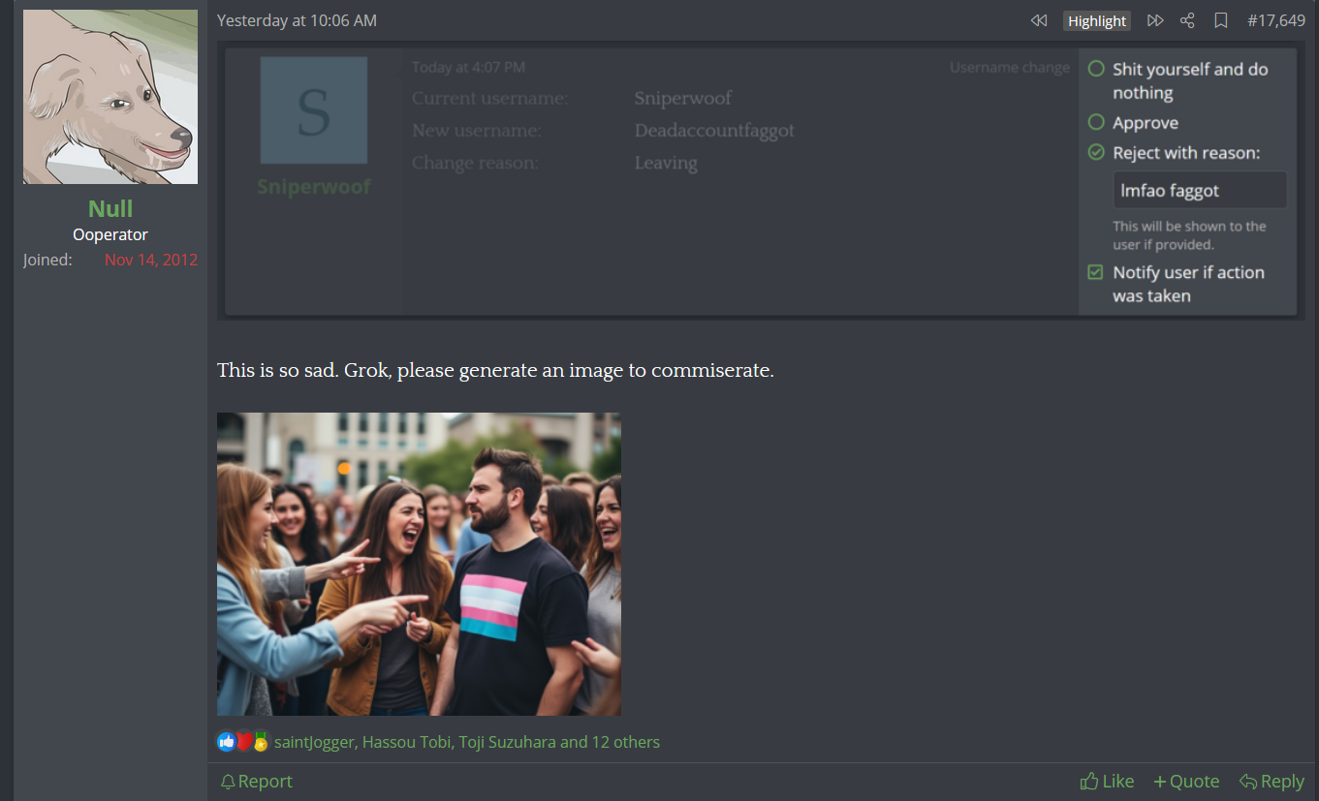
Task: Reply to this post
Action: click(x=1272, y=781)
